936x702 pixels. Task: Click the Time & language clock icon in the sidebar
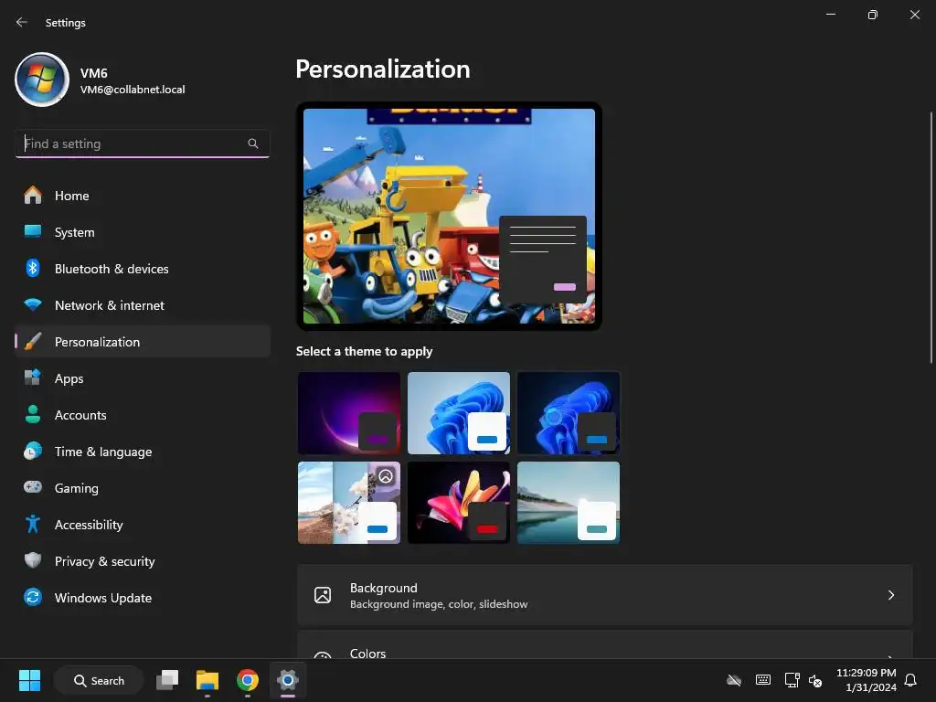(33, 452)
